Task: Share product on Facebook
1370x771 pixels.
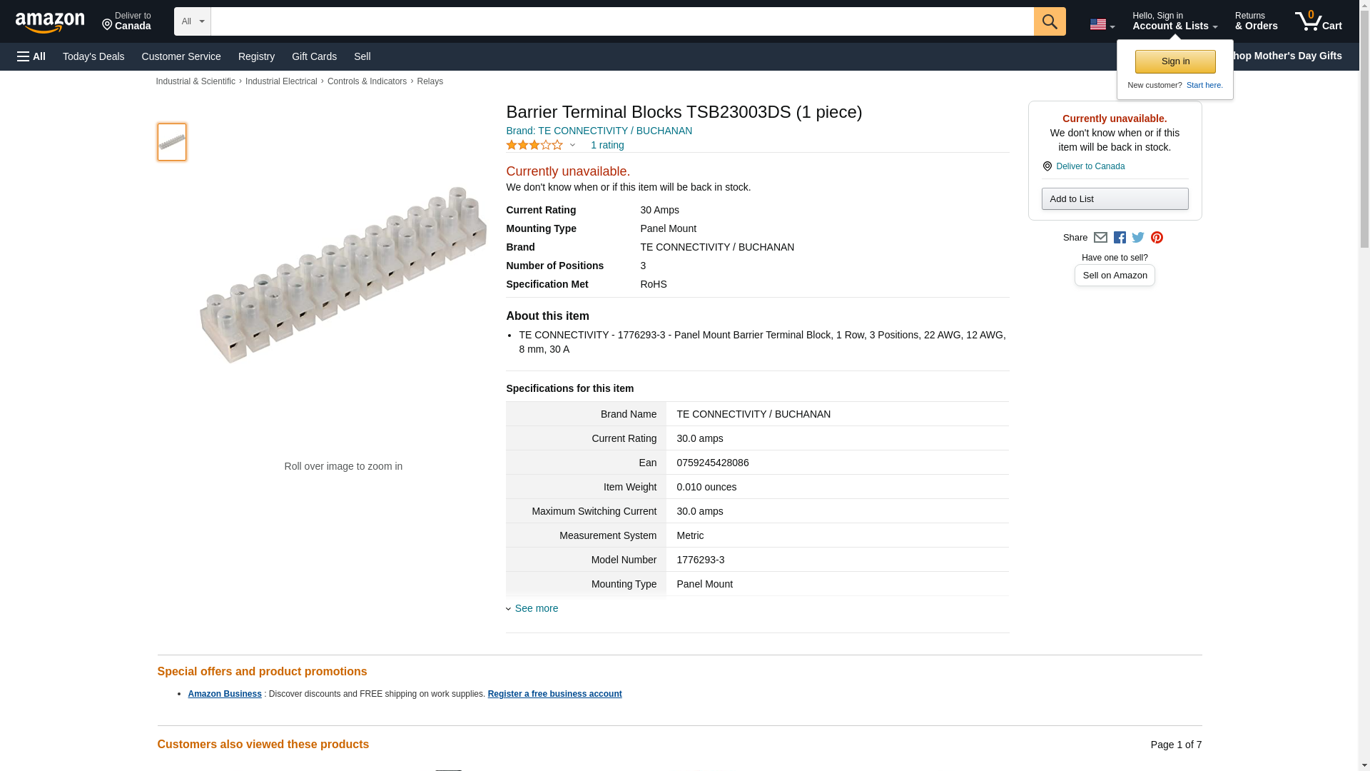Action: pyautogui.click(x=1120, y=238)
